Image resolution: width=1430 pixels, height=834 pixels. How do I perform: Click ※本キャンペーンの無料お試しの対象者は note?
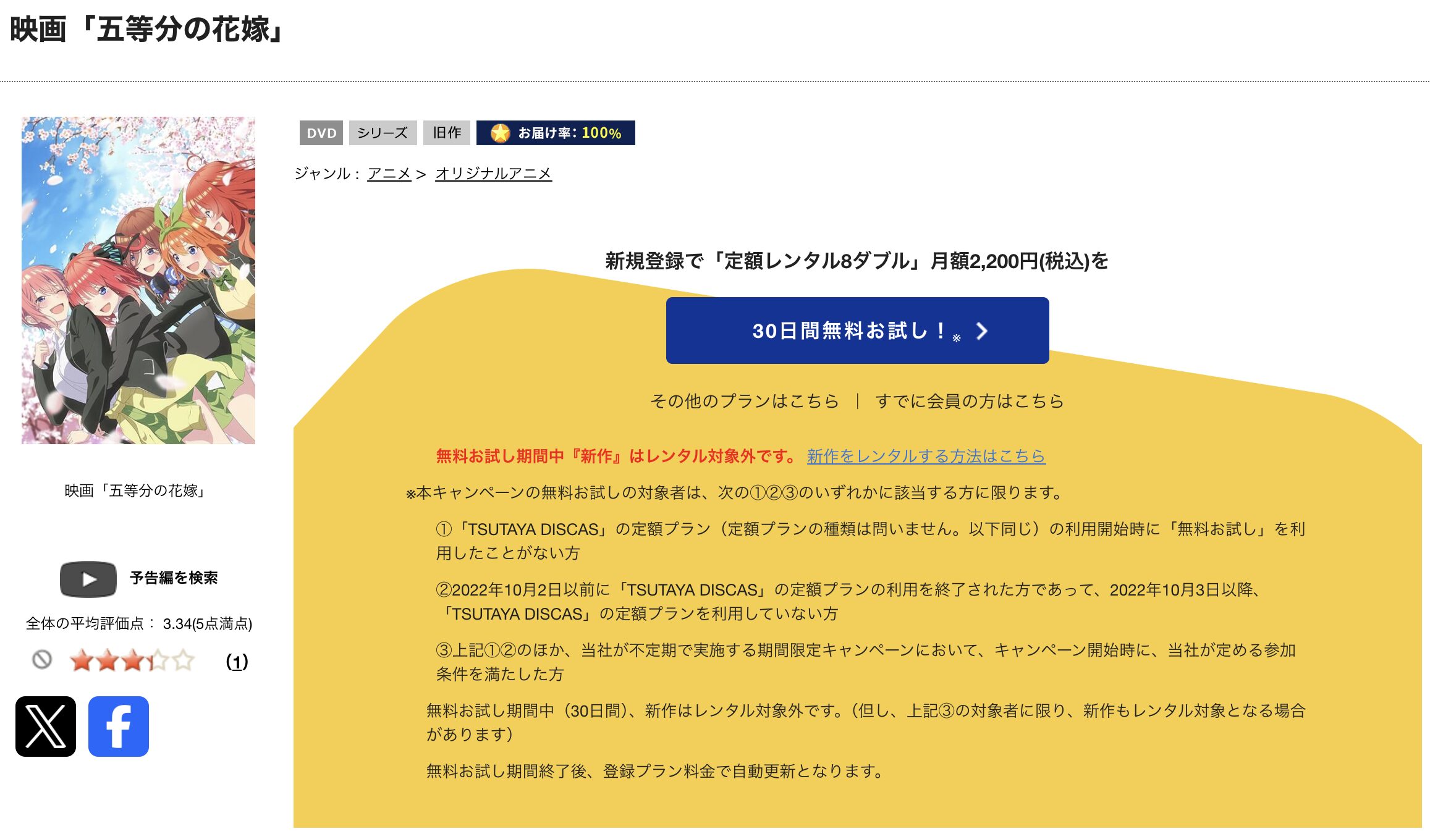coord(734,492)
